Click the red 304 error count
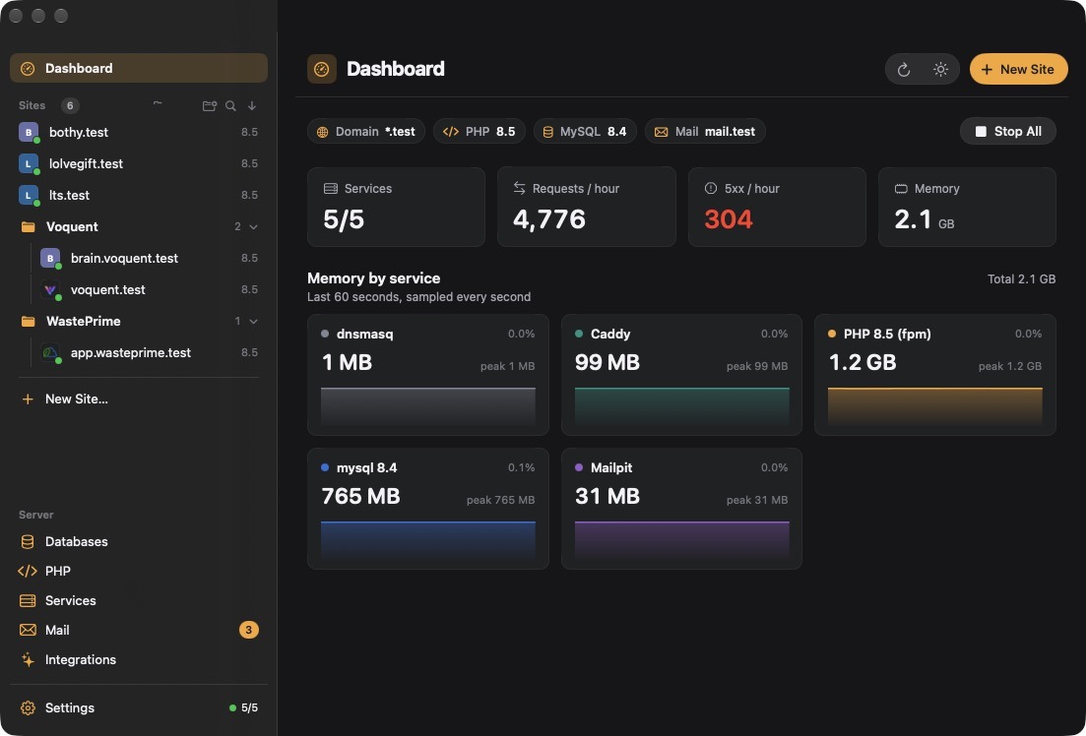This screenshot has height=736, width=1086. [x=729, y=219]
